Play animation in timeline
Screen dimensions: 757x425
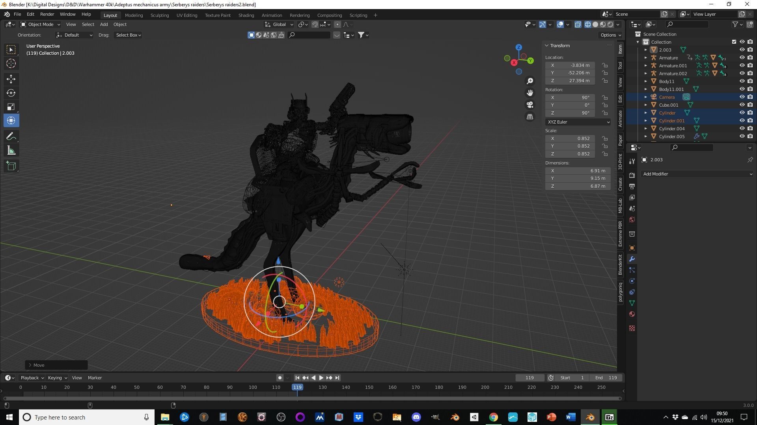coord(321,378)
